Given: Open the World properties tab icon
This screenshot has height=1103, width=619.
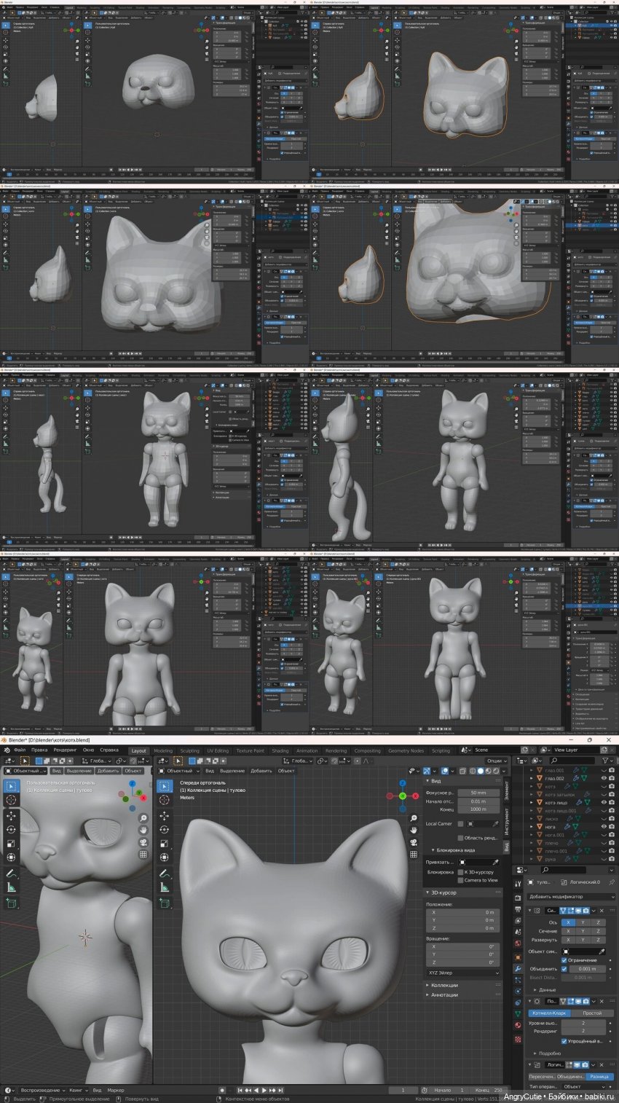Looking at the screenshot, I should pos(518,945).
